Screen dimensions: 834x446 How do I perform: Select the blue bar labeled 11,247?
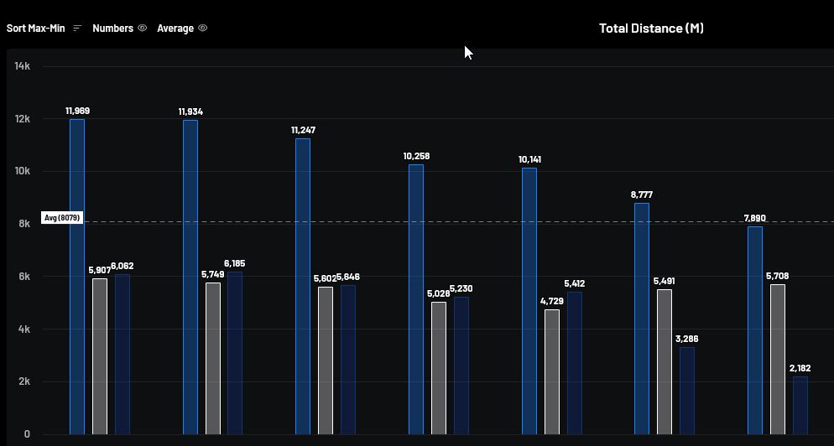tap(303, 286)
